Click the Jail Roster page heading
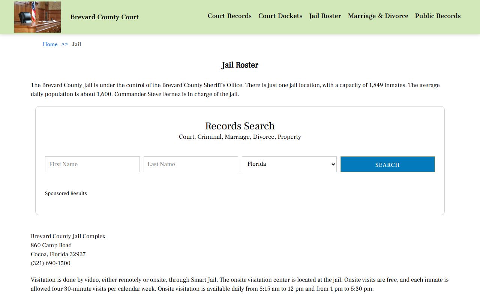The image size is (480, 300). [240, 65]
